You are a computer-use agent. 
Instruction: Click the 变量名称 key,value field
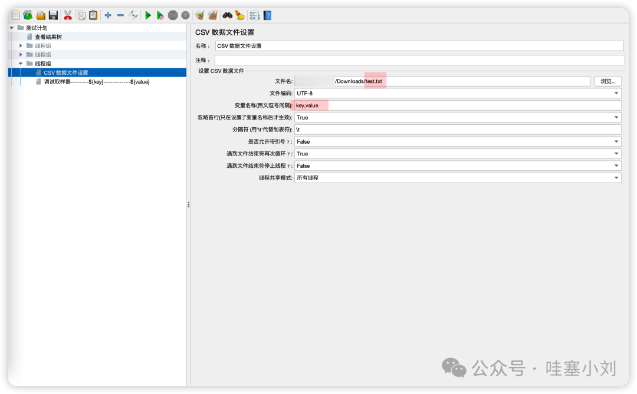[458, 105]
